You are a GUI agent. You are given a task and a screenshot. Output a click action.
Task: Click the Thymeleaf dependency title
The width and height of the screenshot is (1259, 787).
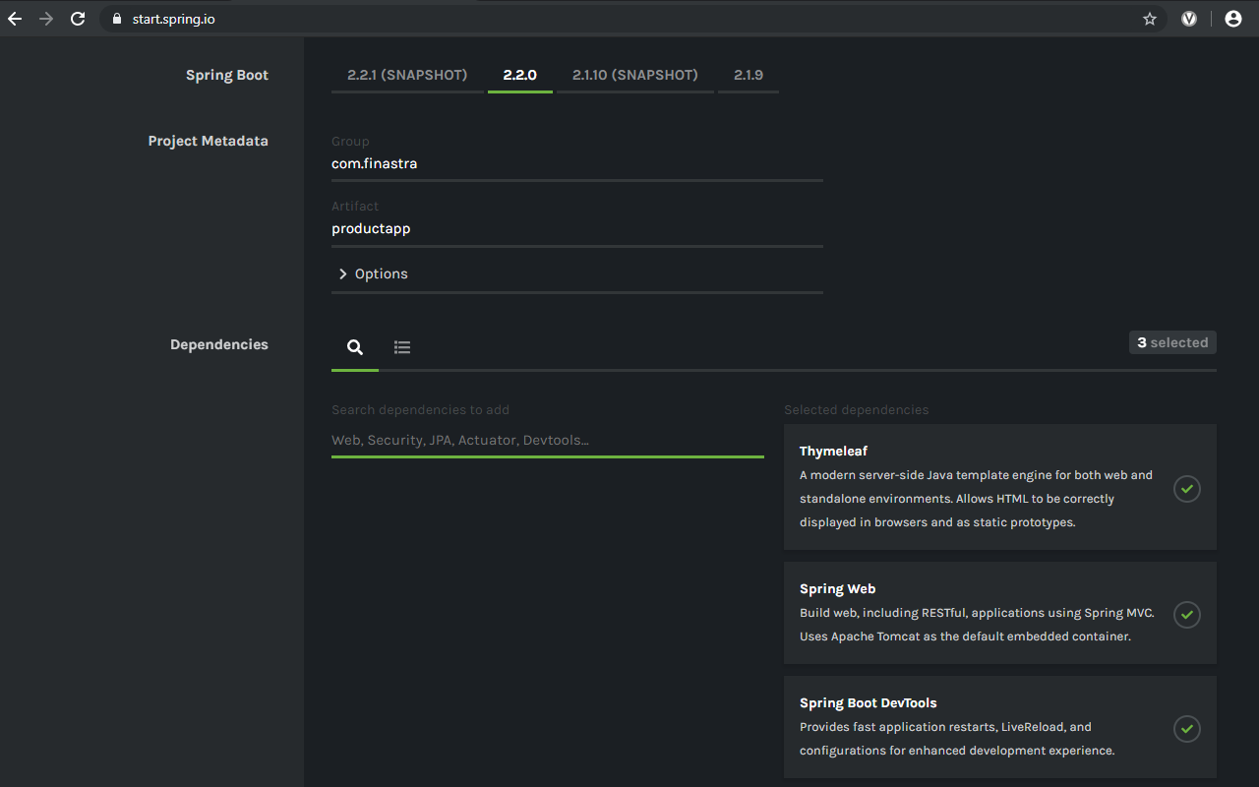pos(834,452)
